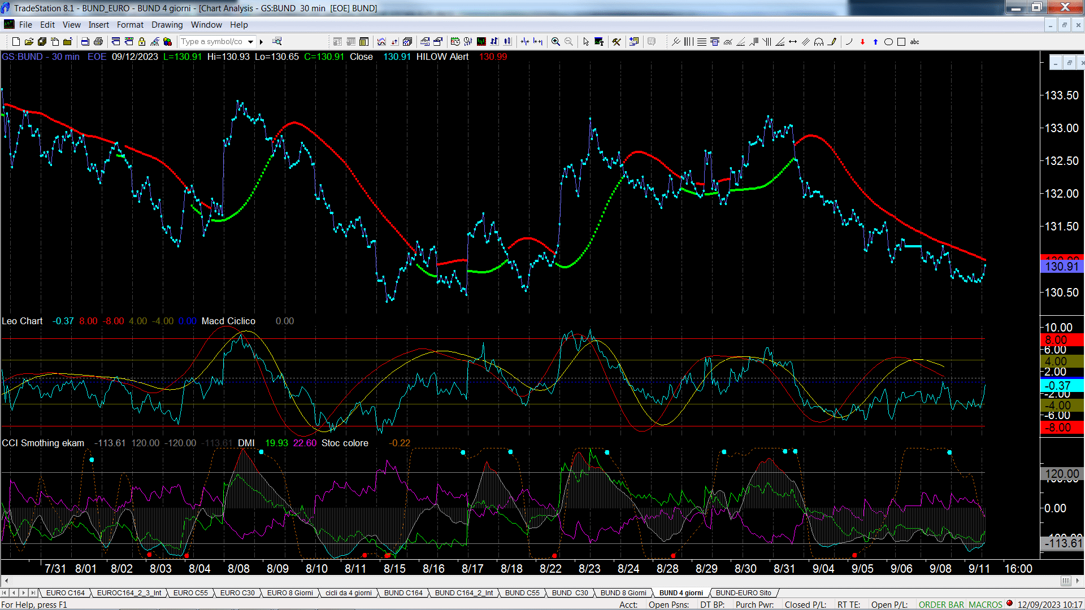Screen dimensions: 1085x610
Task: Select the pencil line drawing tool
Action: click(x=832, y=41)
